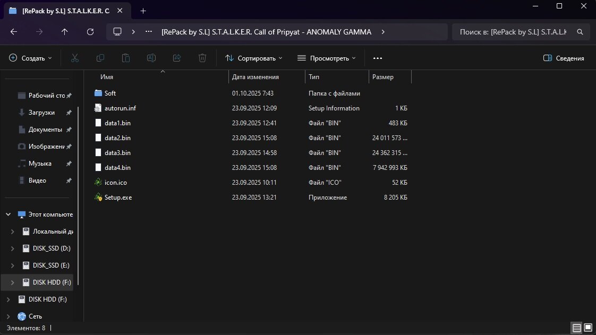This screenshot has height=335, width=596.
Task: Open the Просмотреть view menu
Action: [326, 58]
